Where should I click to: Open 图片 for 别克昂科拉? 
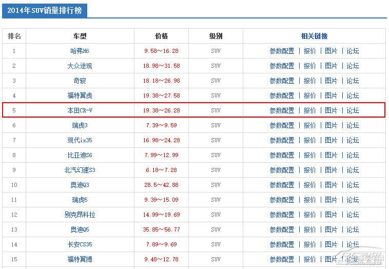click(x=331, y=215)
